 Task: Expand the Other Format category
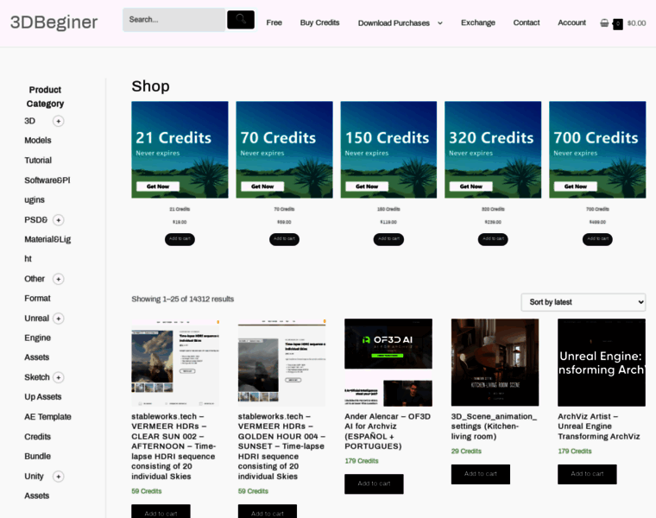click(58, 279)
